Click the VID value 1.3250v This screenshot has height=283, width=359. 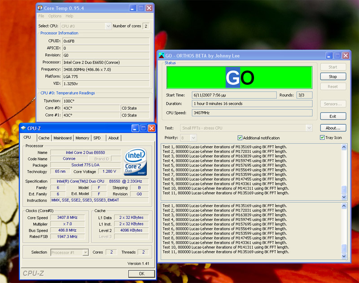pyautogui.click(x=106, y=84)
